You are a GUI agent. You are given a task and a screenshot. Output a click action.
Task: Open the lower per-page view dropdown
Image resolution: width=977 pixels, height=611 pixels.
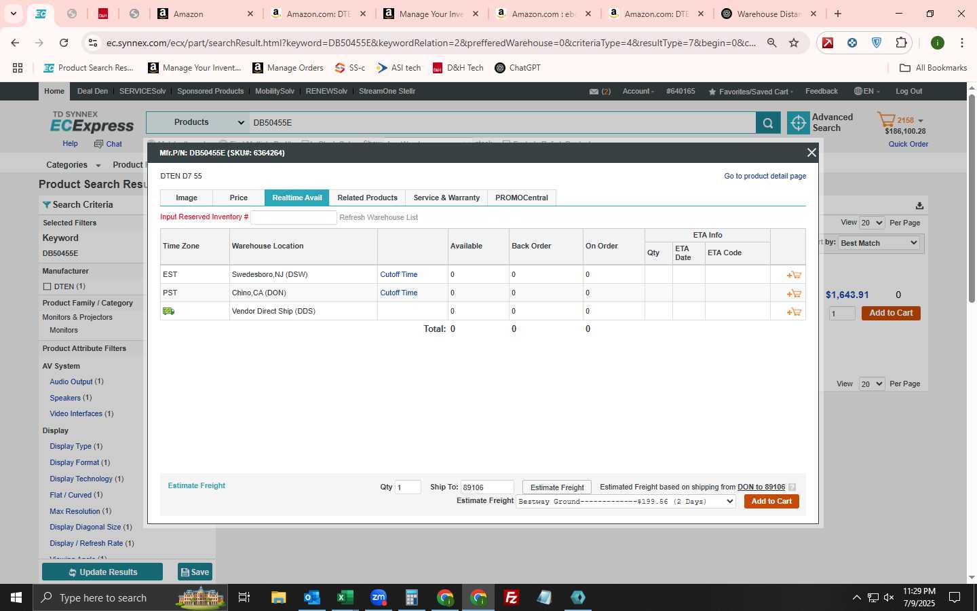coord(872,384)
